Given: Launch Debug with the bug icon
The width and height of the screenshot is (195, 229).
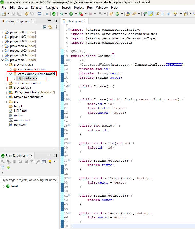Looking at the screenshot, I should (x=62, y=14).
